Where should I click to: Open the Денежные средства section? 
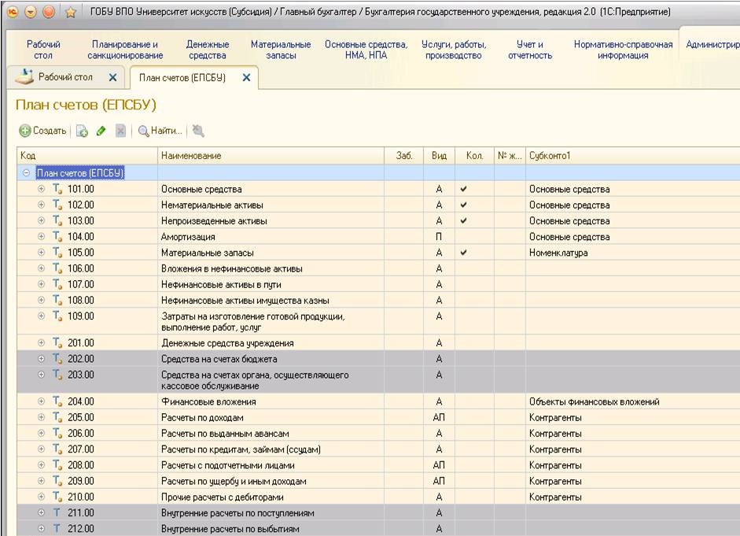208,50
